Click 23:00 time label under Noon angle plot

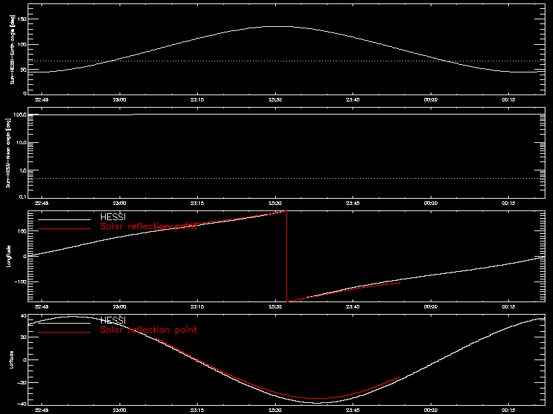coord(120,203)
